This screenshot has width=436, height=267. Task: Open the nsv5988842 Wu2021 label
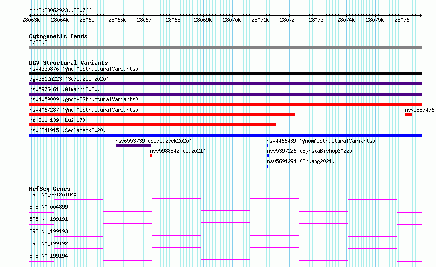[x=178, y=151]
